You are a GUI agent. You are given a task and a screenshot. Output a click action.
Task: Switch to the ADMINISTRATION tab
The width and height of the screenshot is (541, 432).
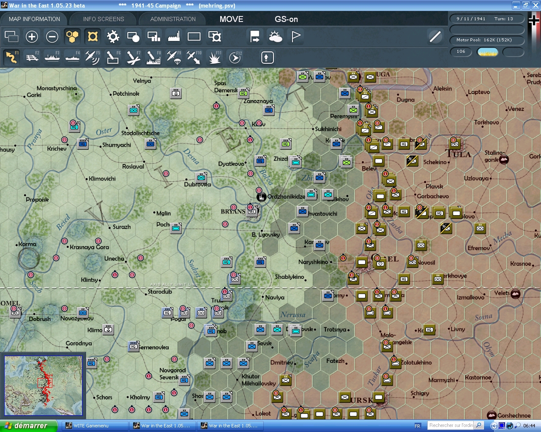click(173, 19)
